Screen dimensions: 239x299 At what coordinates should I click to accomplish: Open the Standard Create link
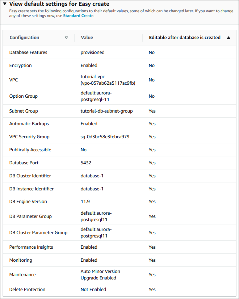click(x=78, y=16)
